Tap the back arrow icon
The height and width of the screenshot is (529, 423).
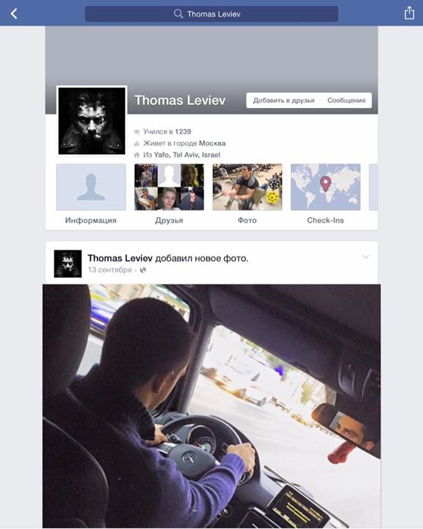[14, 14]
